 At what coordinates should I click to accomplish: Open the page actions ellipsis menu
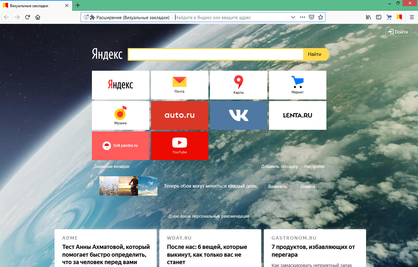pyautogui.click(x=302, y=17)
